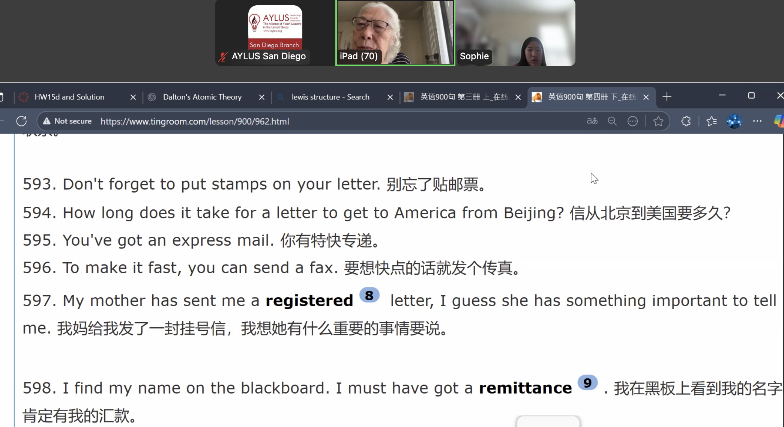
Task: Open the browser extensions puzzle icon
Action: pyautogui.click(x=686, y=121)
